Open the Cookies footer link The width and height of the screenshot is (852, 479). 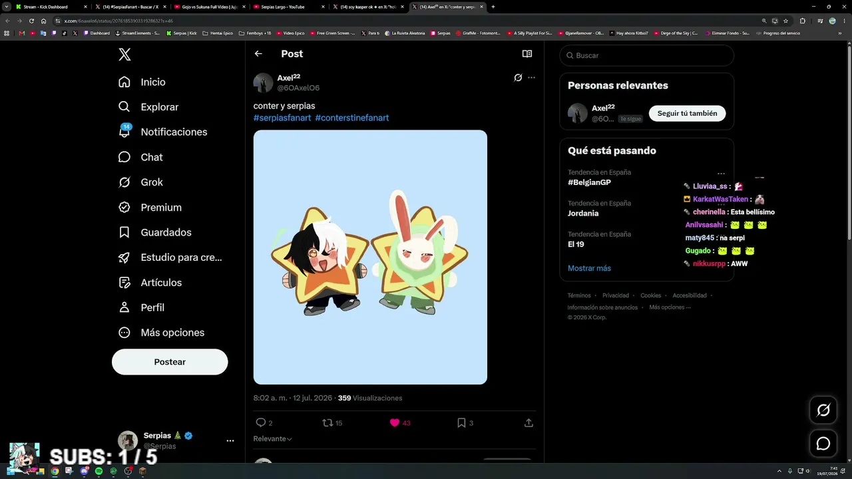click(x=651, y=295)
